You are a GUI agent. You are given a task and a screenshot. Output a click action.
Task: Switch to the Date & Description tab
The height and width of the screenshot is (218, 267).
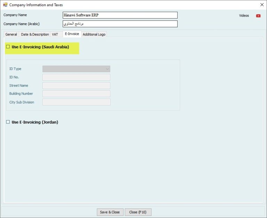coord(35,34)
